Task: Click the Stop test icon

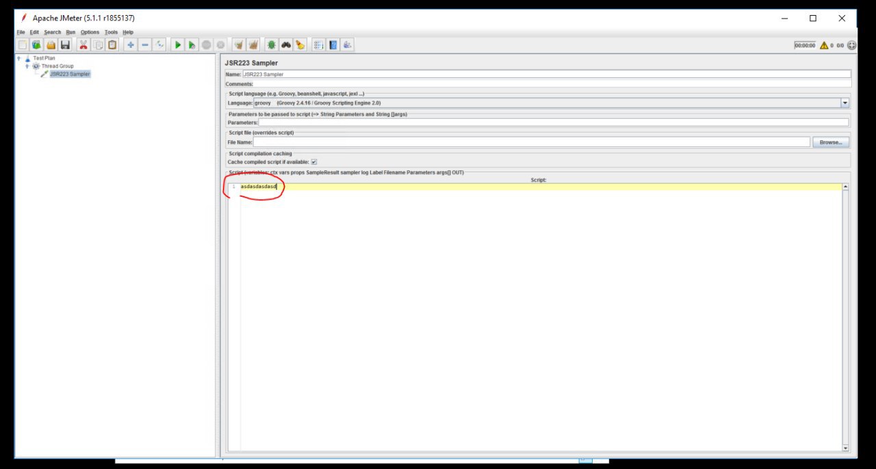Action: click(206, 45)
